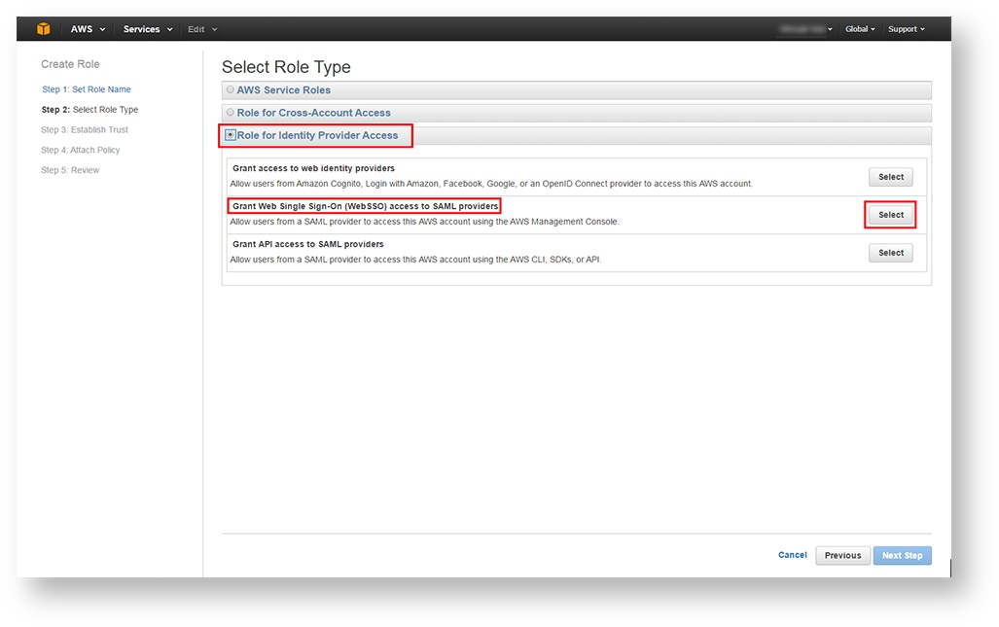Open the blurred account name menu
The width and height of the screenshot is (999, 627).
point(805,29)
